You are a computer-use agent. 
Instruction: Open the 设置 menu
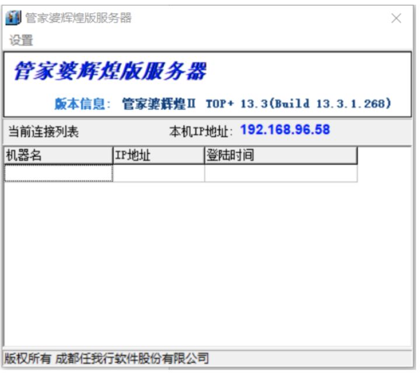(x=21, y=40)
